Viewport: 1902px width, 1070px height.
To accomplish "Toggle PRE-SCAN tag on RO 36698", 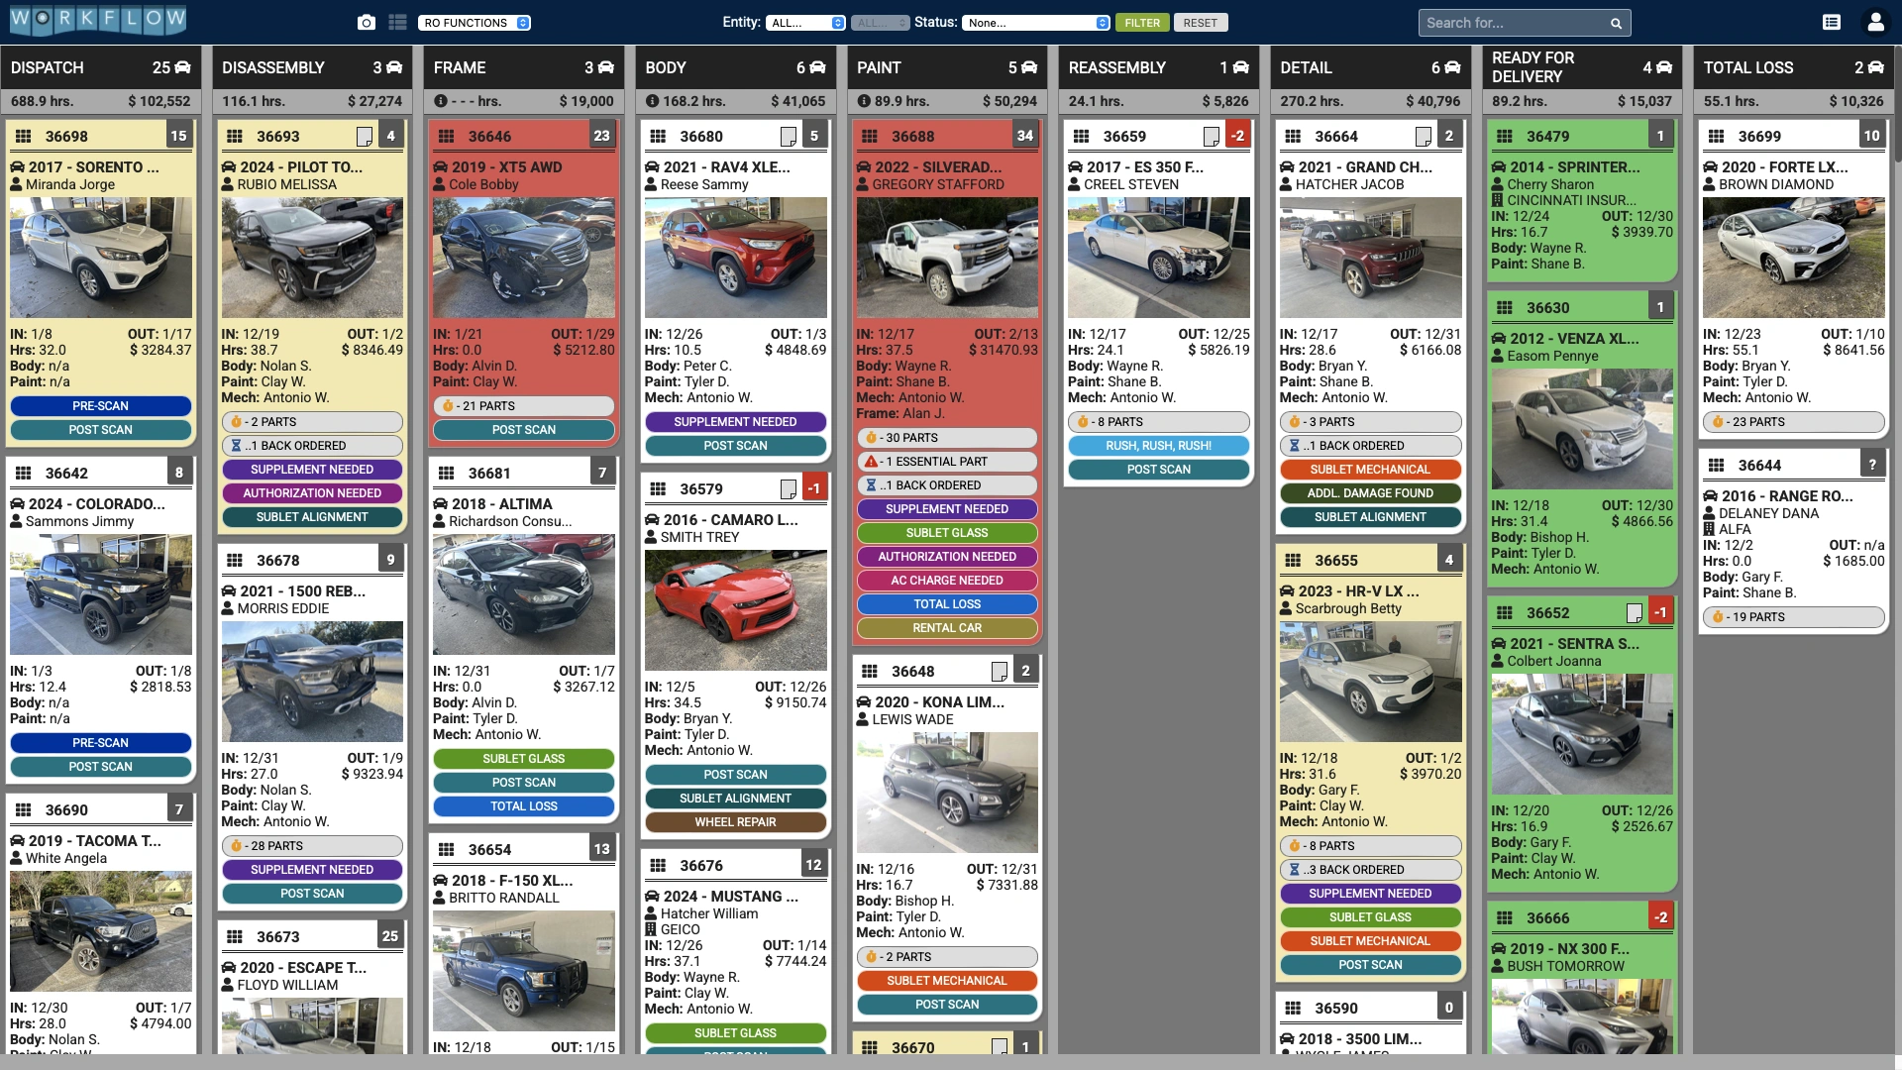I will (x=100, y=406).
